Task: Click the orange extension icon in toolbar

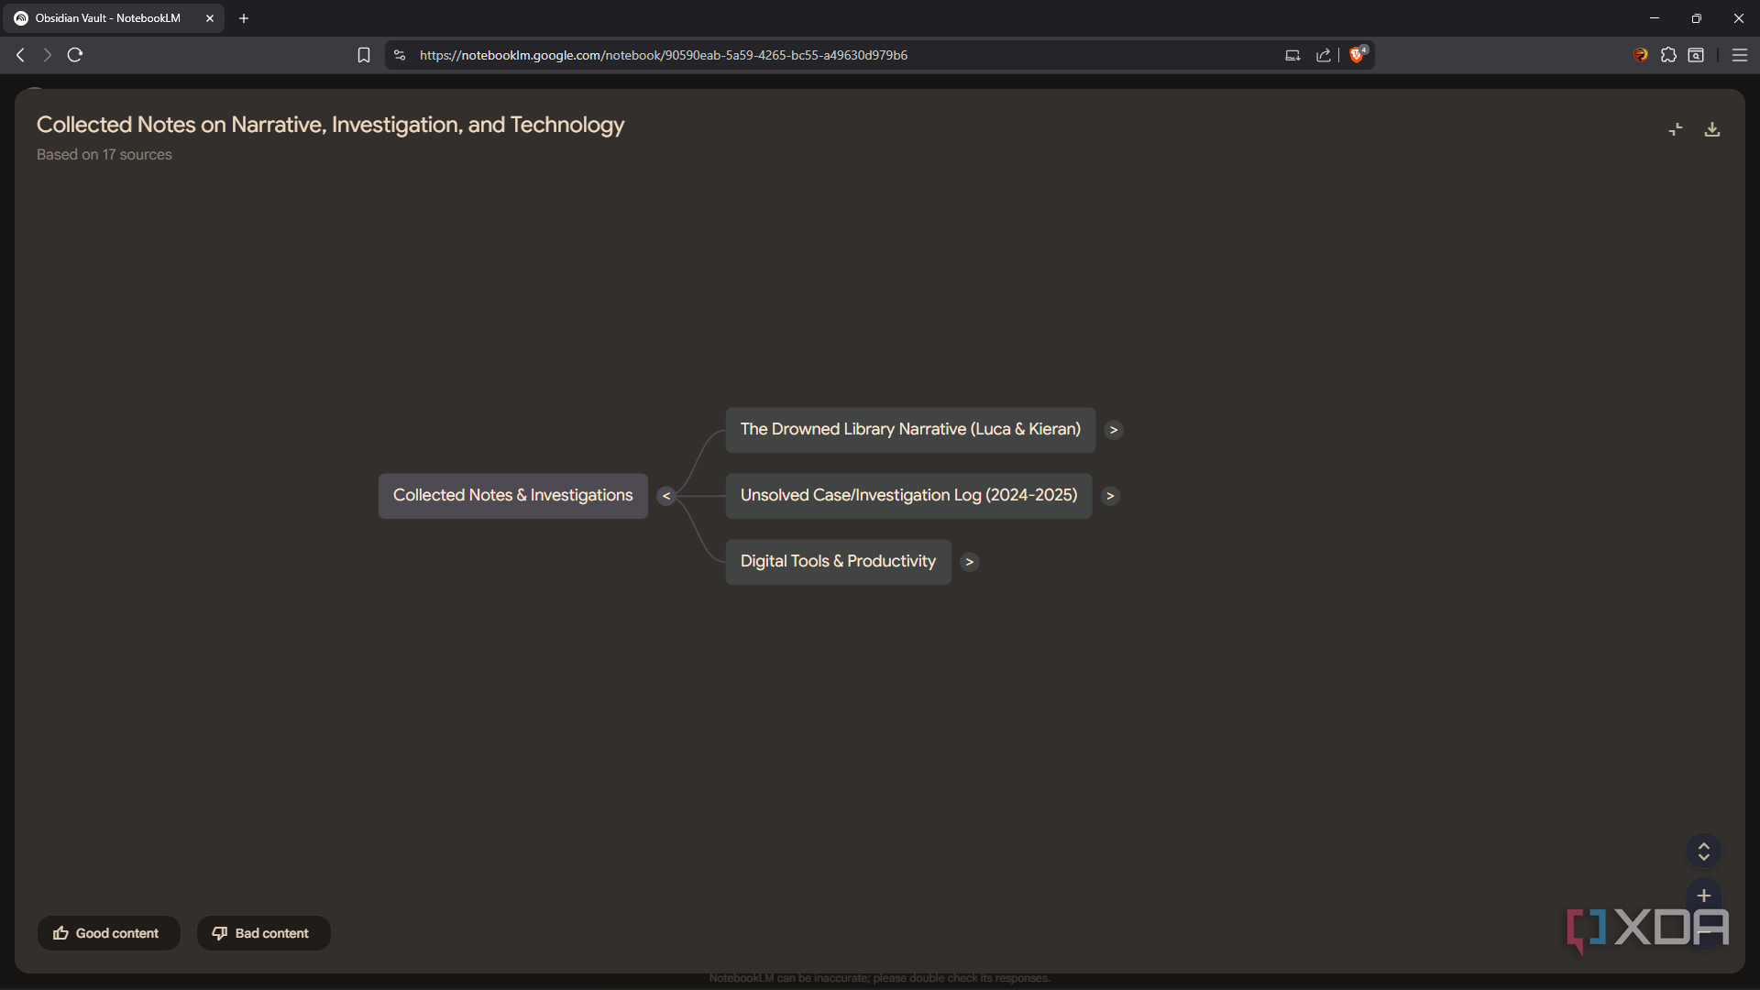Action: point(1641,55)
